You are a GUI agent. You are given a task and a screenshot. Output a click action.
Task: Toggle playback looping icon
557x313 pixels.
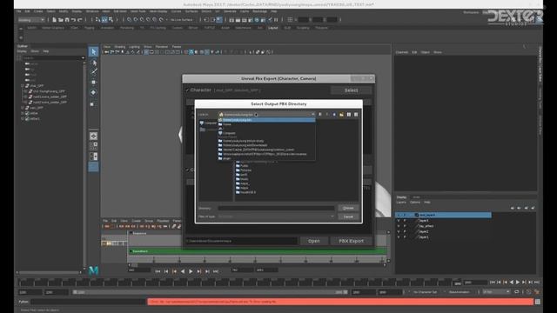click(516, 292)
